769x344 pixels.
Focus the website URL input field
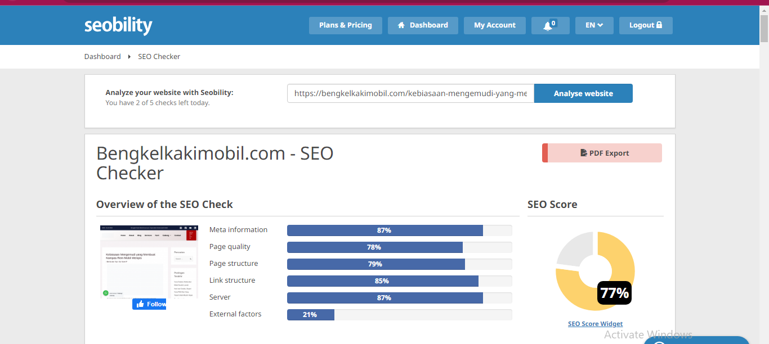410,93
